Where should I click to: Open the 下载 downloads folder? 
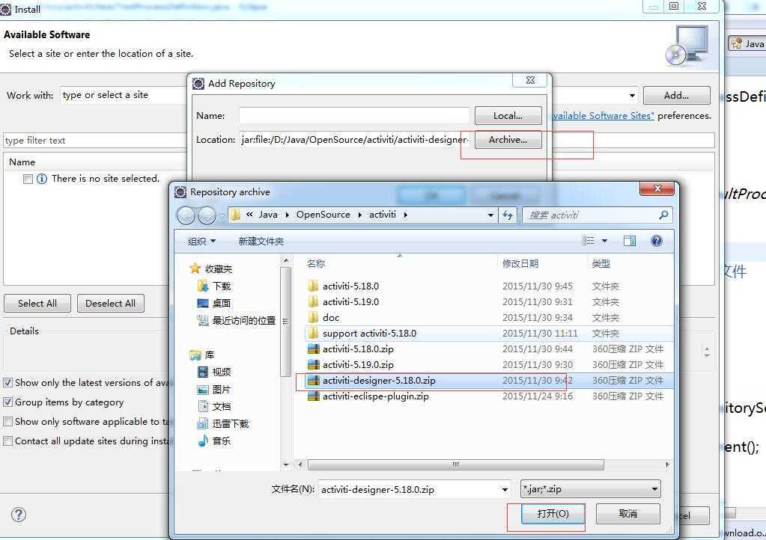214,286
